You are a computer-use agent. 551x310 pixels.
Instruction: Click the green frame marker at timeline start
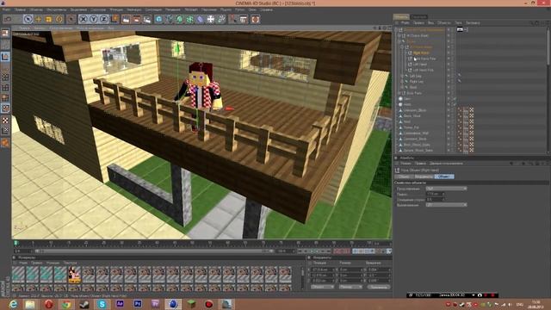[x=15, y=243]
